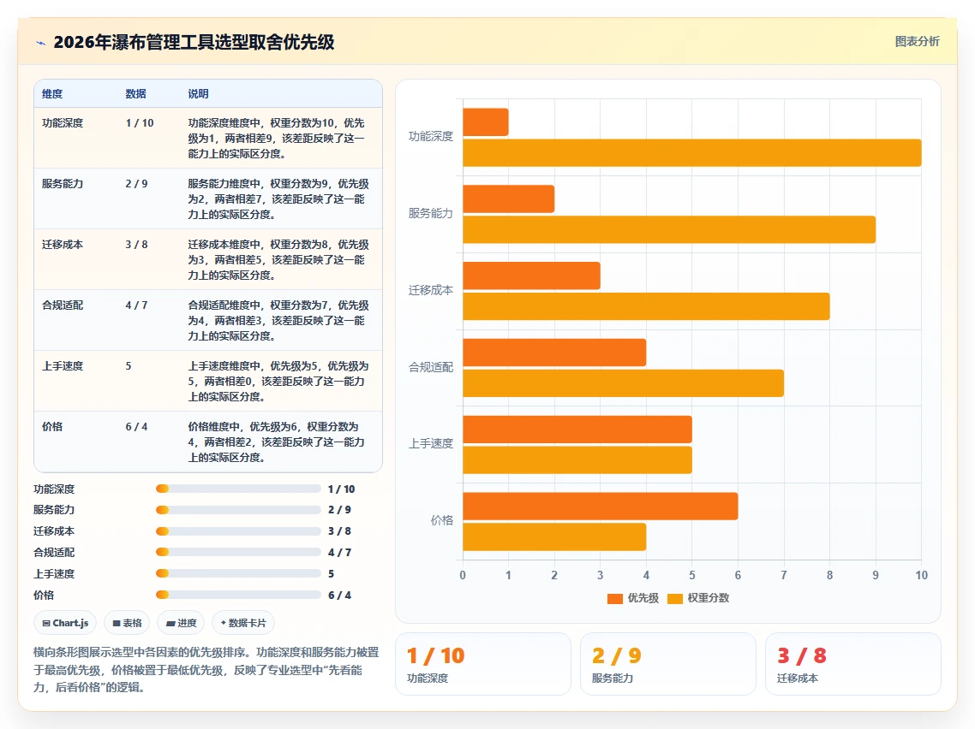Click the table data cell 6 / 4

[136, 427]
